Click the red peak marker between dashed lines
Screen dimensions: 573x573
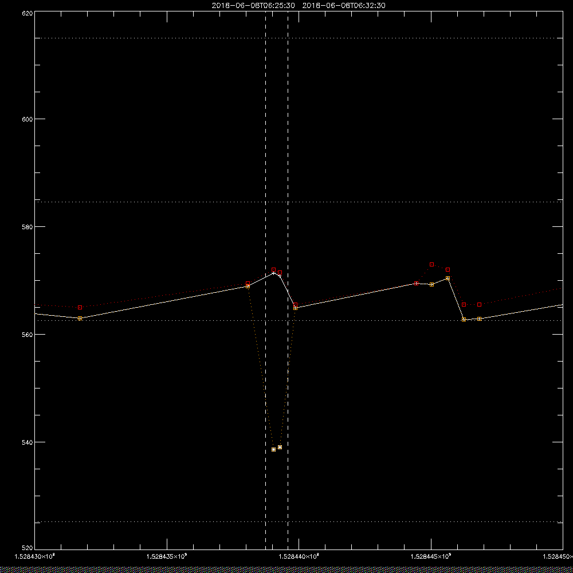coord(274,270)
